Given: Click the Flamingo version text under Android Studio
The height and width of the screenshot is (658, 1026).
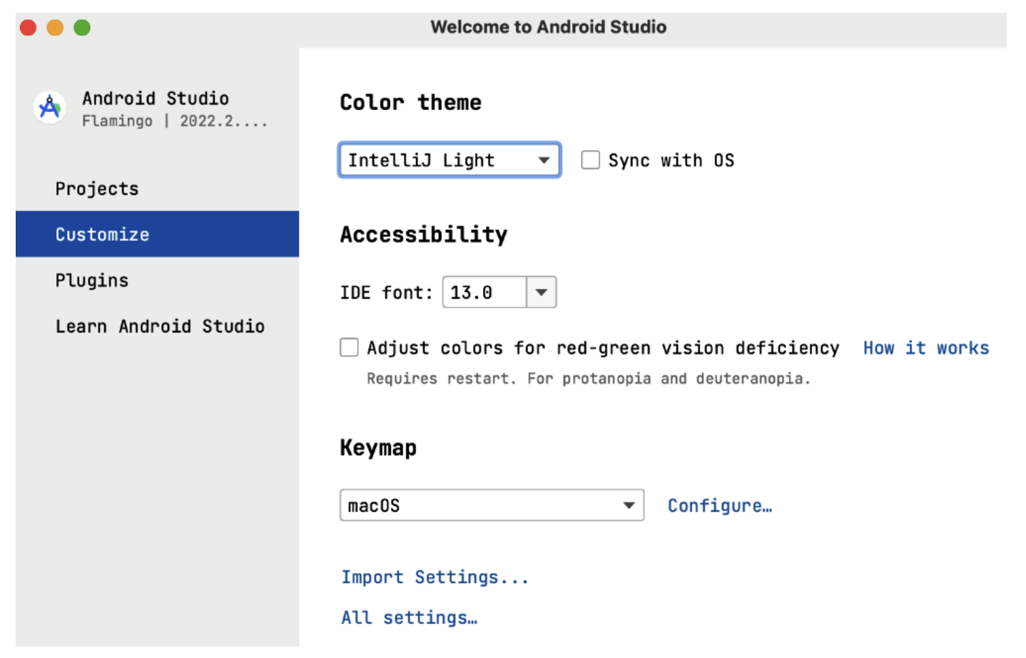Looking at the screenshot, I should (x=175, y=121).
